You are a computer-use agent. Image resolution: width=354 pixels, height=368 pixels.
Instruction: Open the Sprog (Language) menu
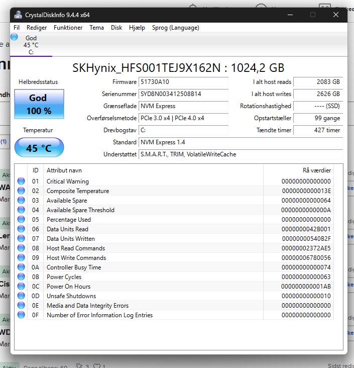tap(176, 28)
